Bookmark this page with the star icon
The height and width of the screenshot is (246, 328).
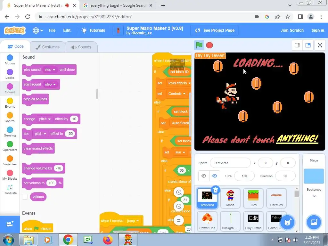point(288,17)
